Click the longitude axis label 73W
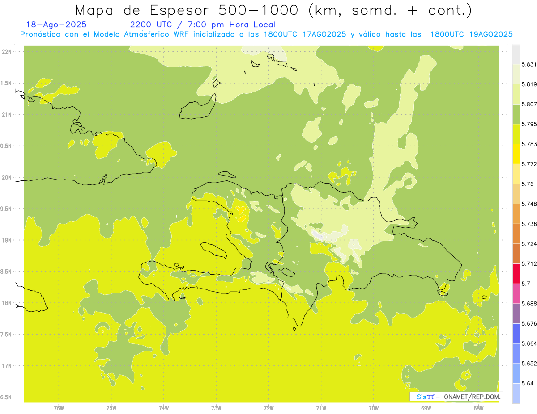The width and height of the screenshot is (537, 414). [x=216, y=408]
